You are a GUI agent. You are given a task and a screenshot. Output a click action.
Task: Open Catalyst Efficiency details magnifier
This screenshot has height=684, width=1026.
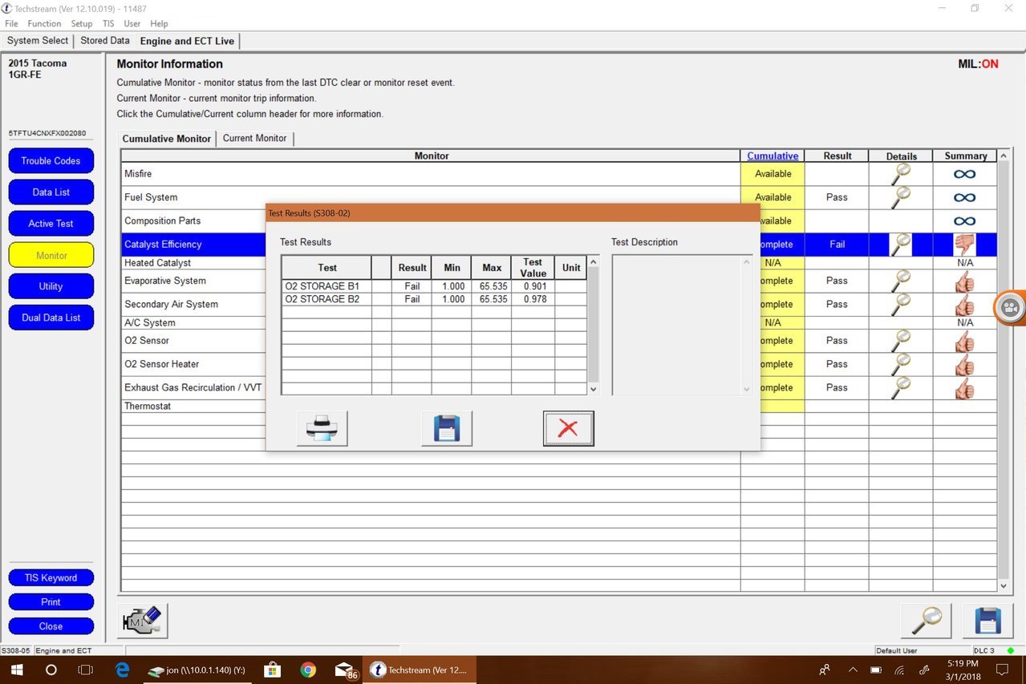pos(901,245)
